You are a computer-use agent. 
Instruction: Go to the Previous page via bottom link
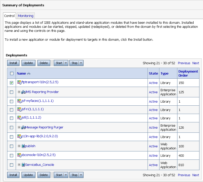click(184, 175)
